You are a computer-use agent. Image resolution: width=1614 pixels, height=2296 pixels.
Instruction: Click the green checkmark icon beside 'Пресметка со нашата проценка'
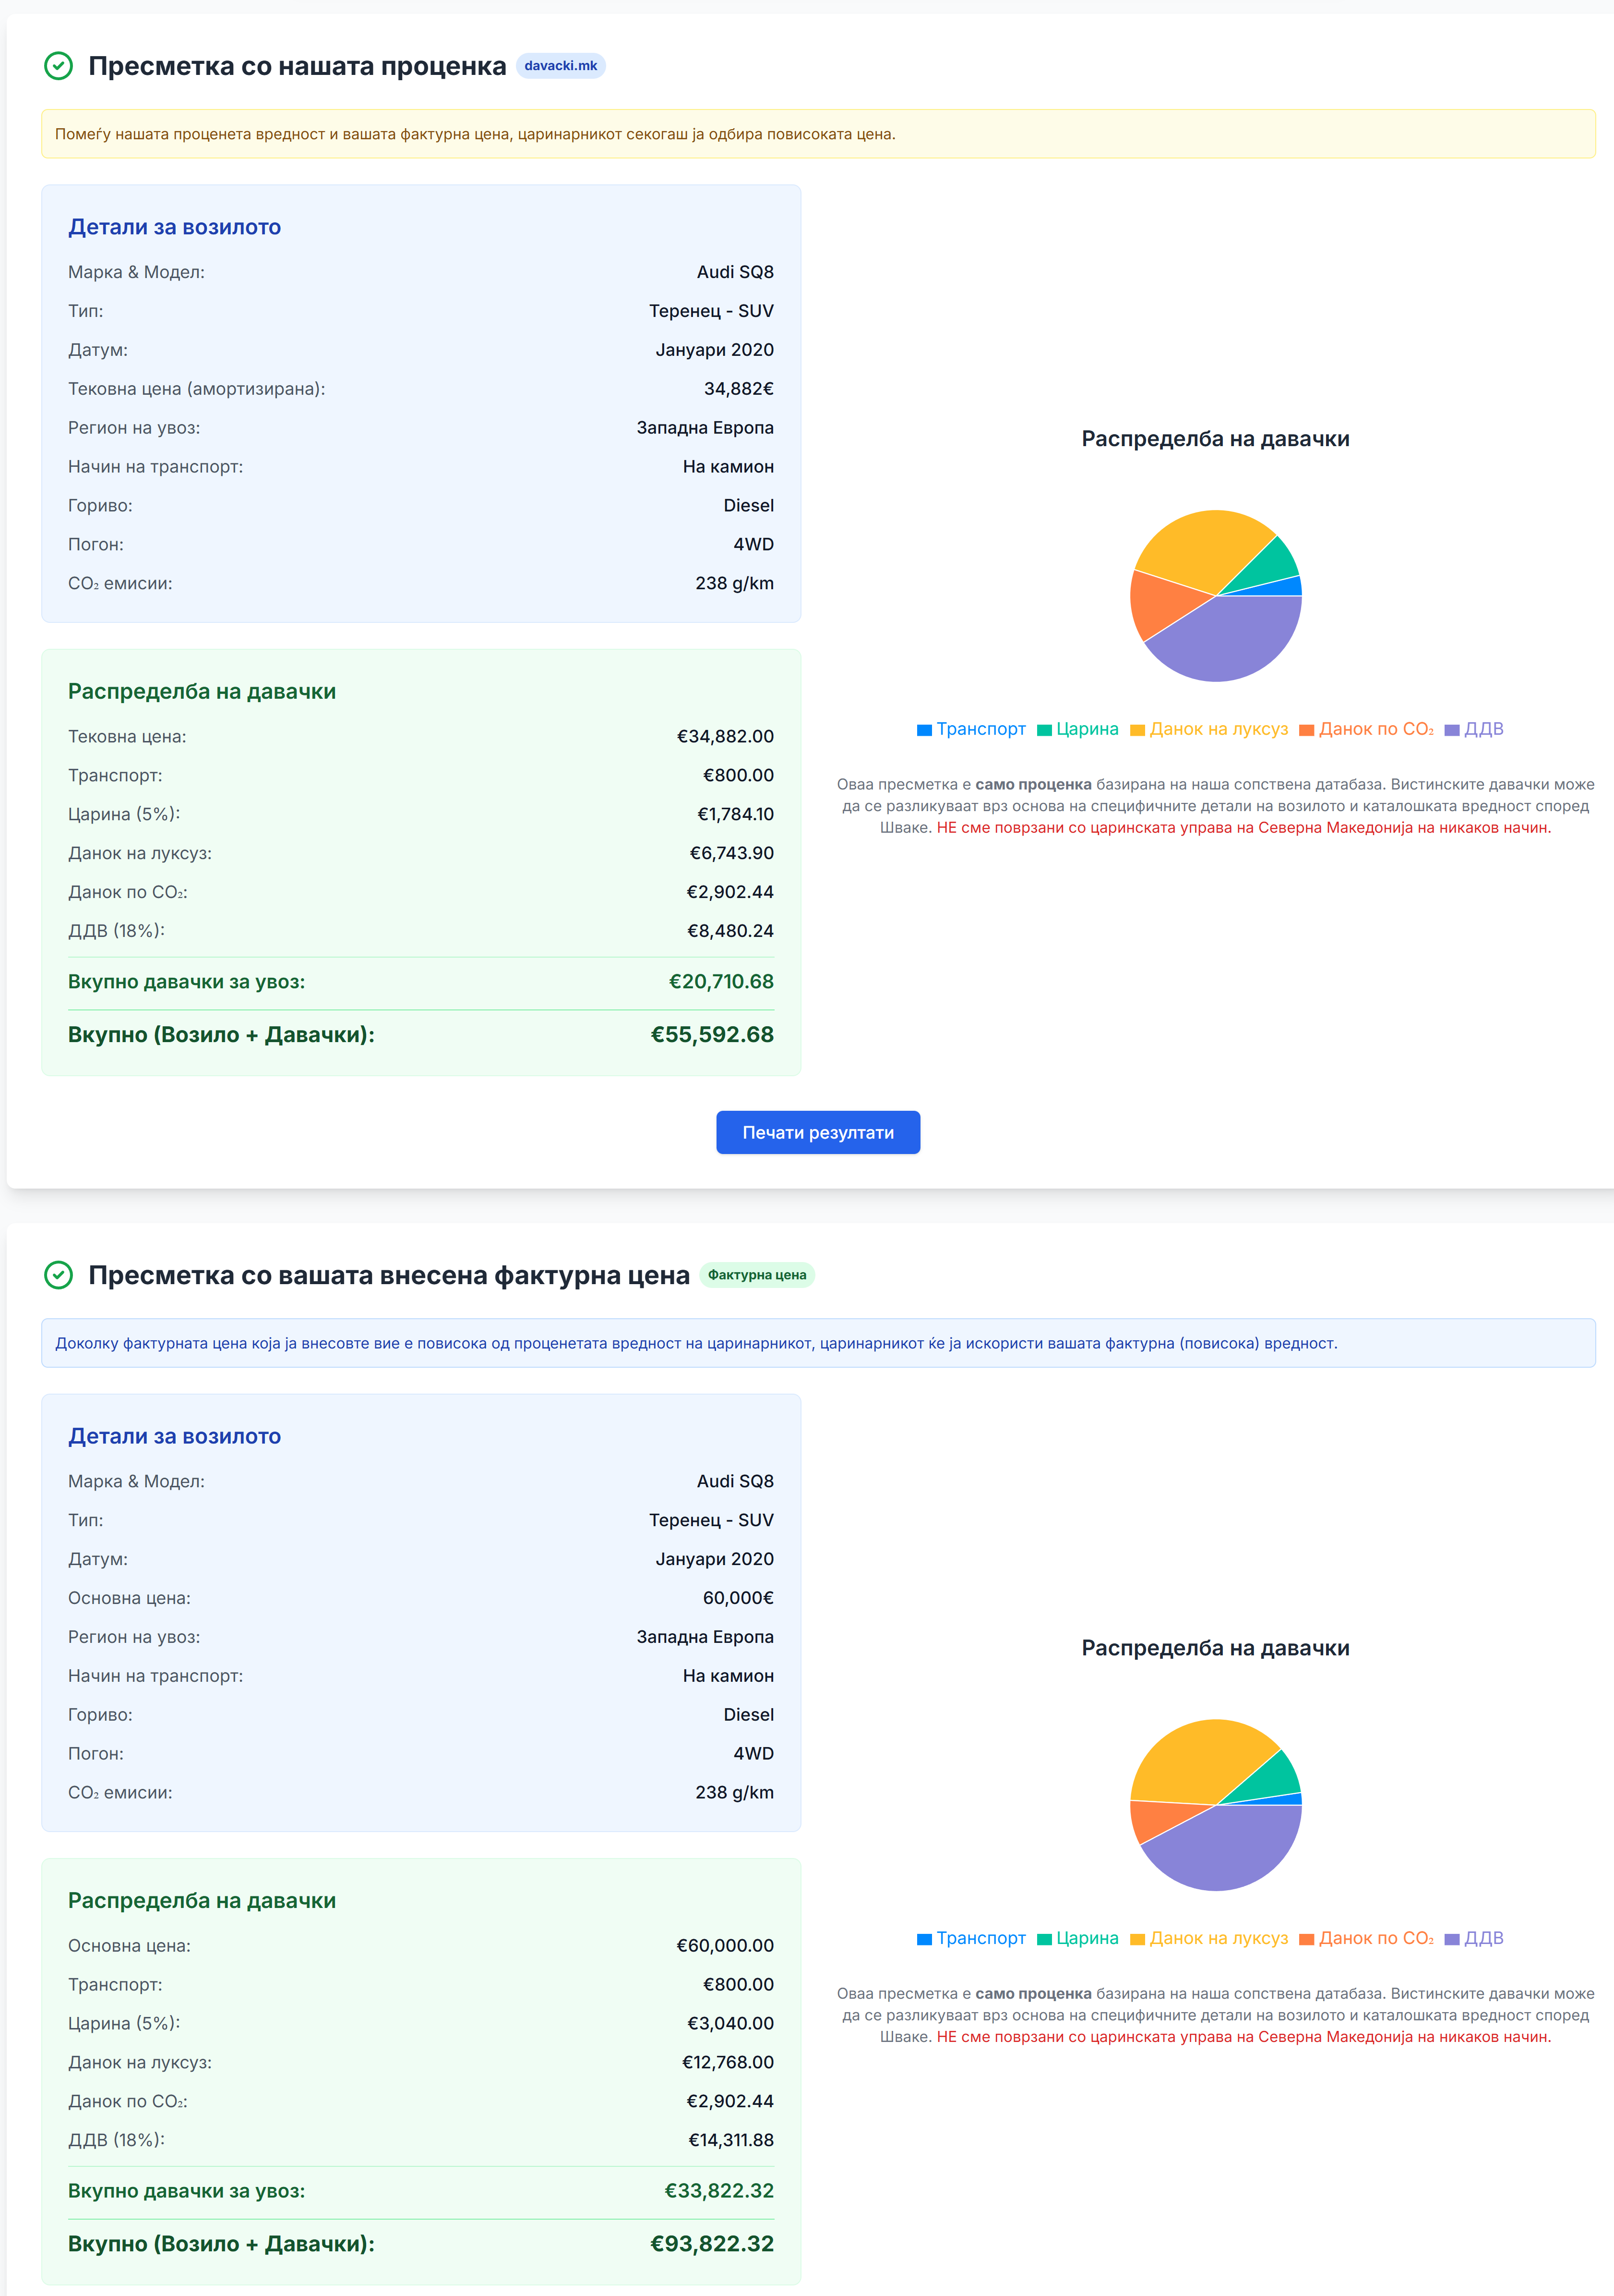59,66
